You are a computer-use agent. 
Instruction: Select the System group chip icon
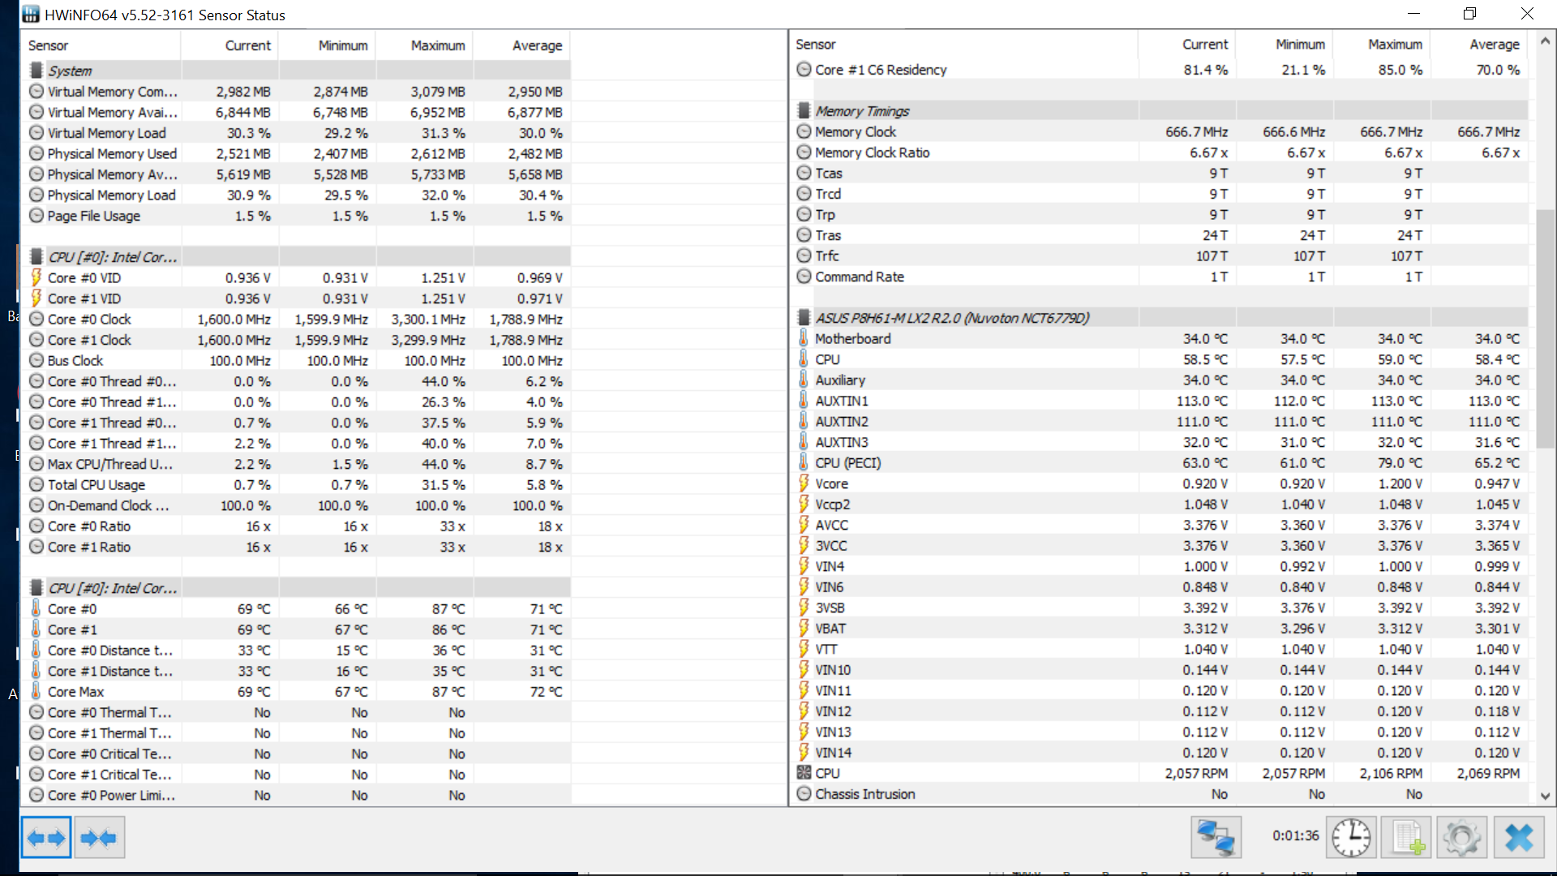(x=36, y=71)
